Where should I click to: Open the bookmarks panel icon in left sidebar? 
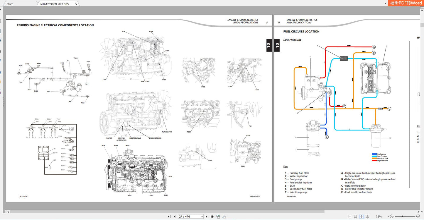[x=1, y=20]
